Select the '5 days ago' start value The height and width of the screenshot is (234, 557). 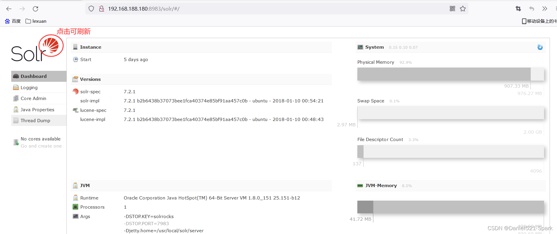point(136,60)
